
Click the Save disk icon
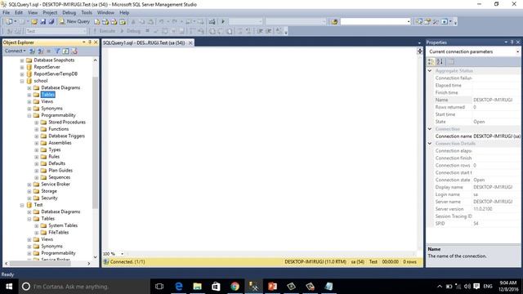[43, 22]
